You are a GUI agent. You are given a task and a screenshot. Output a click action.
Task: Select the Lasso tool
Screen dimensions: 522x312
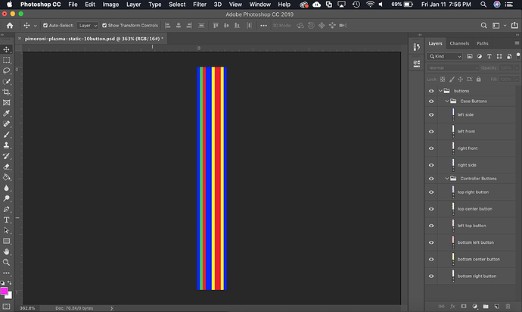6,70
